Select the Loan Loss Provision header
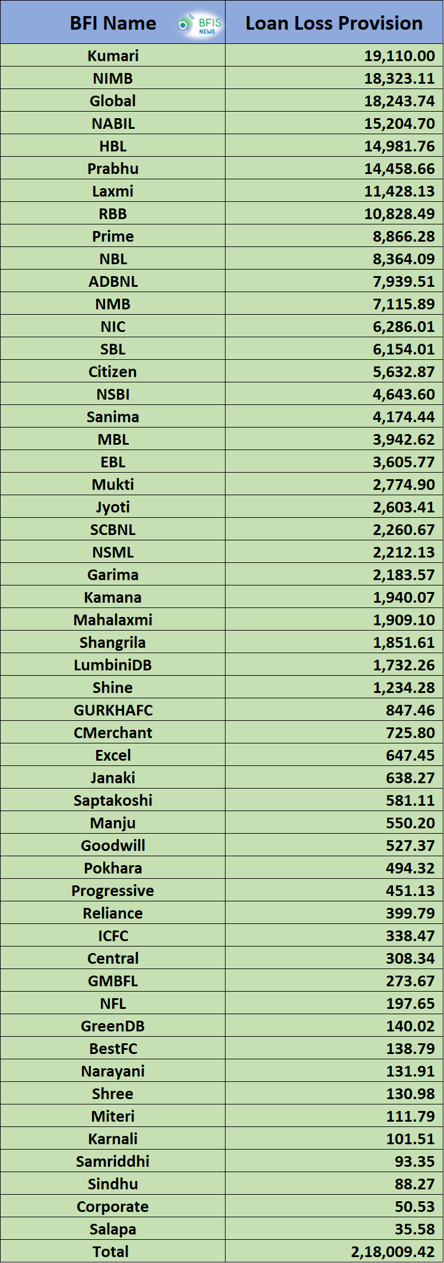444x1263 pixels. pyautogui.click(x=334, y=23)
